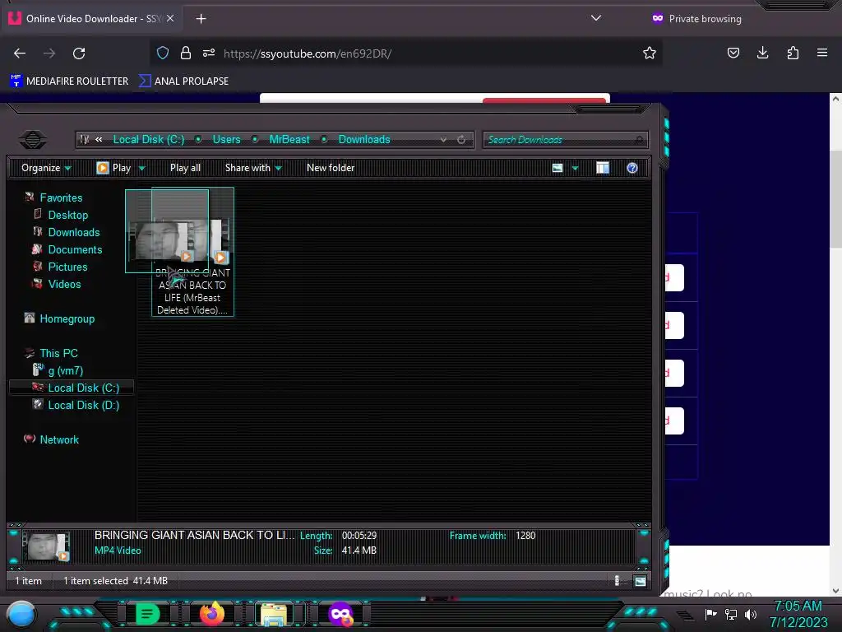
Task: Create a New folder
Action: click(331, 168)
